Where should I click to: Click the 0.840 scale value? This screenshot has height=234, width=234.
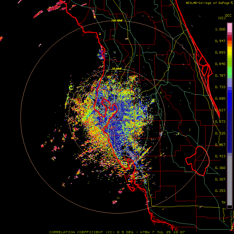click(x=220, y=64)
